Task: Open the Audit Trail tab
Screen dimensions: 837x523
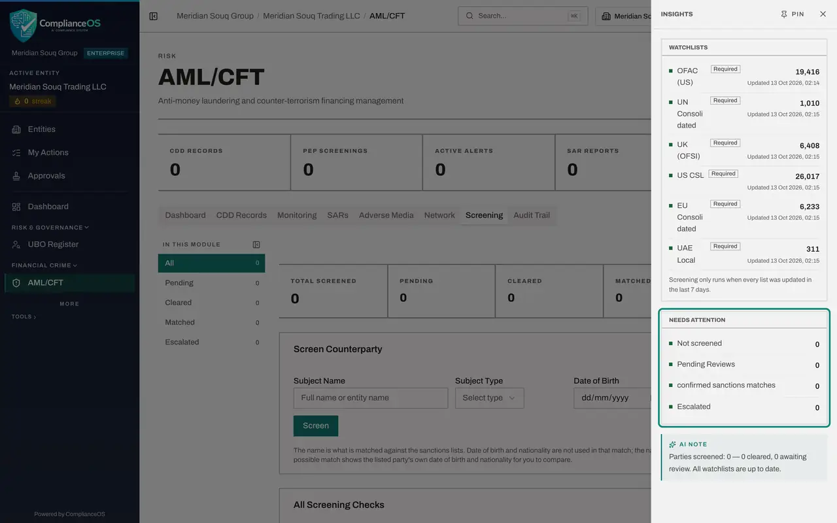Action: coord(532,215)
